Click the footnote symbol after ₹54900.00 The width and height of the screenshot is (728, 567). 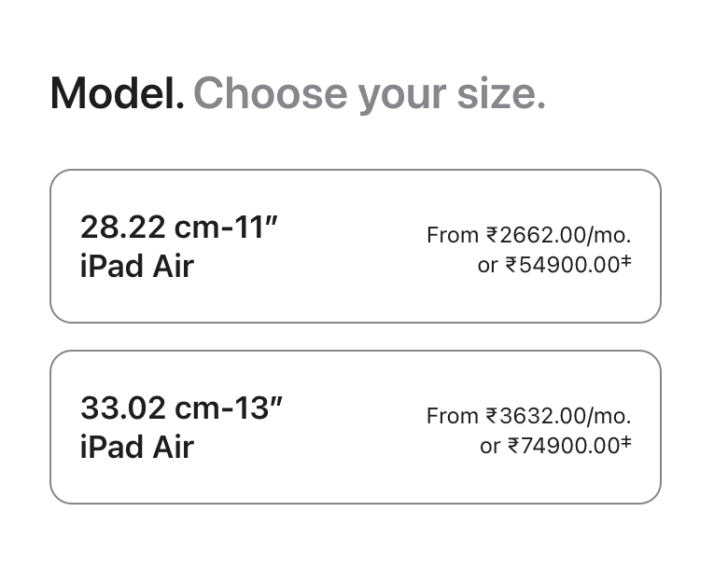[626, 262]
